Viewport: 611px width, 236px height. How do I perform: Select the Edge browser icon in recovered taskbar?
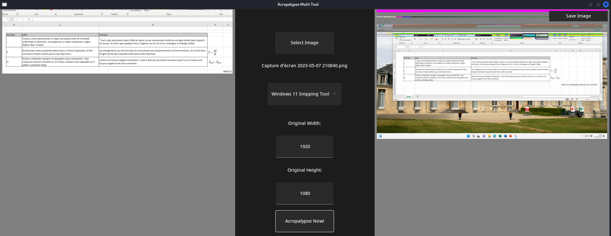[x=495, y=136]
